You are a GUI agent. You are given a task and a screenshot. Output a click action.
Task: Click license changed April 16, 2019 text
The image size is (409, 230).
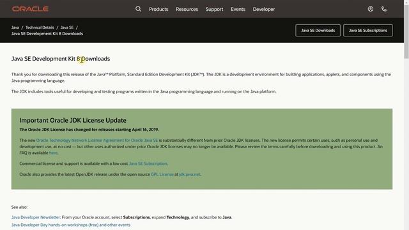click(89, 130)
